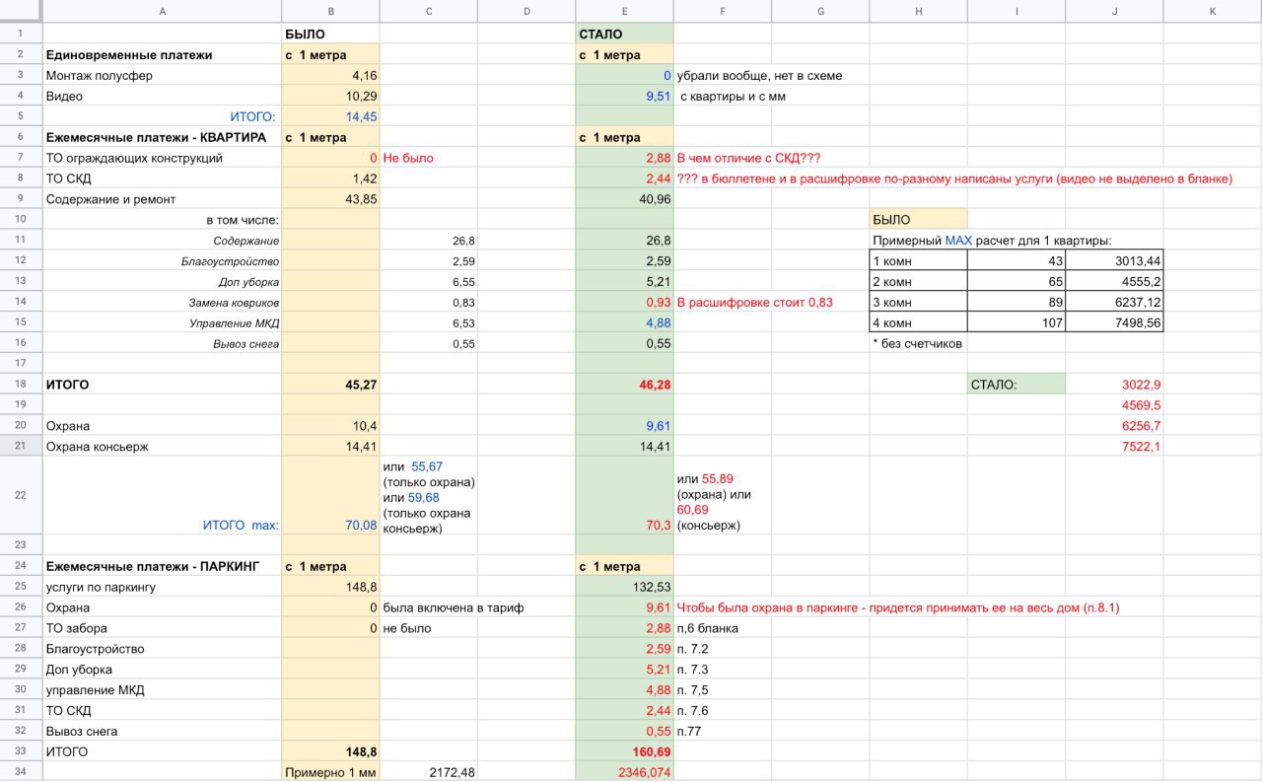Select the bold total 45,27
1262x782 pixels.
[330, 385]
